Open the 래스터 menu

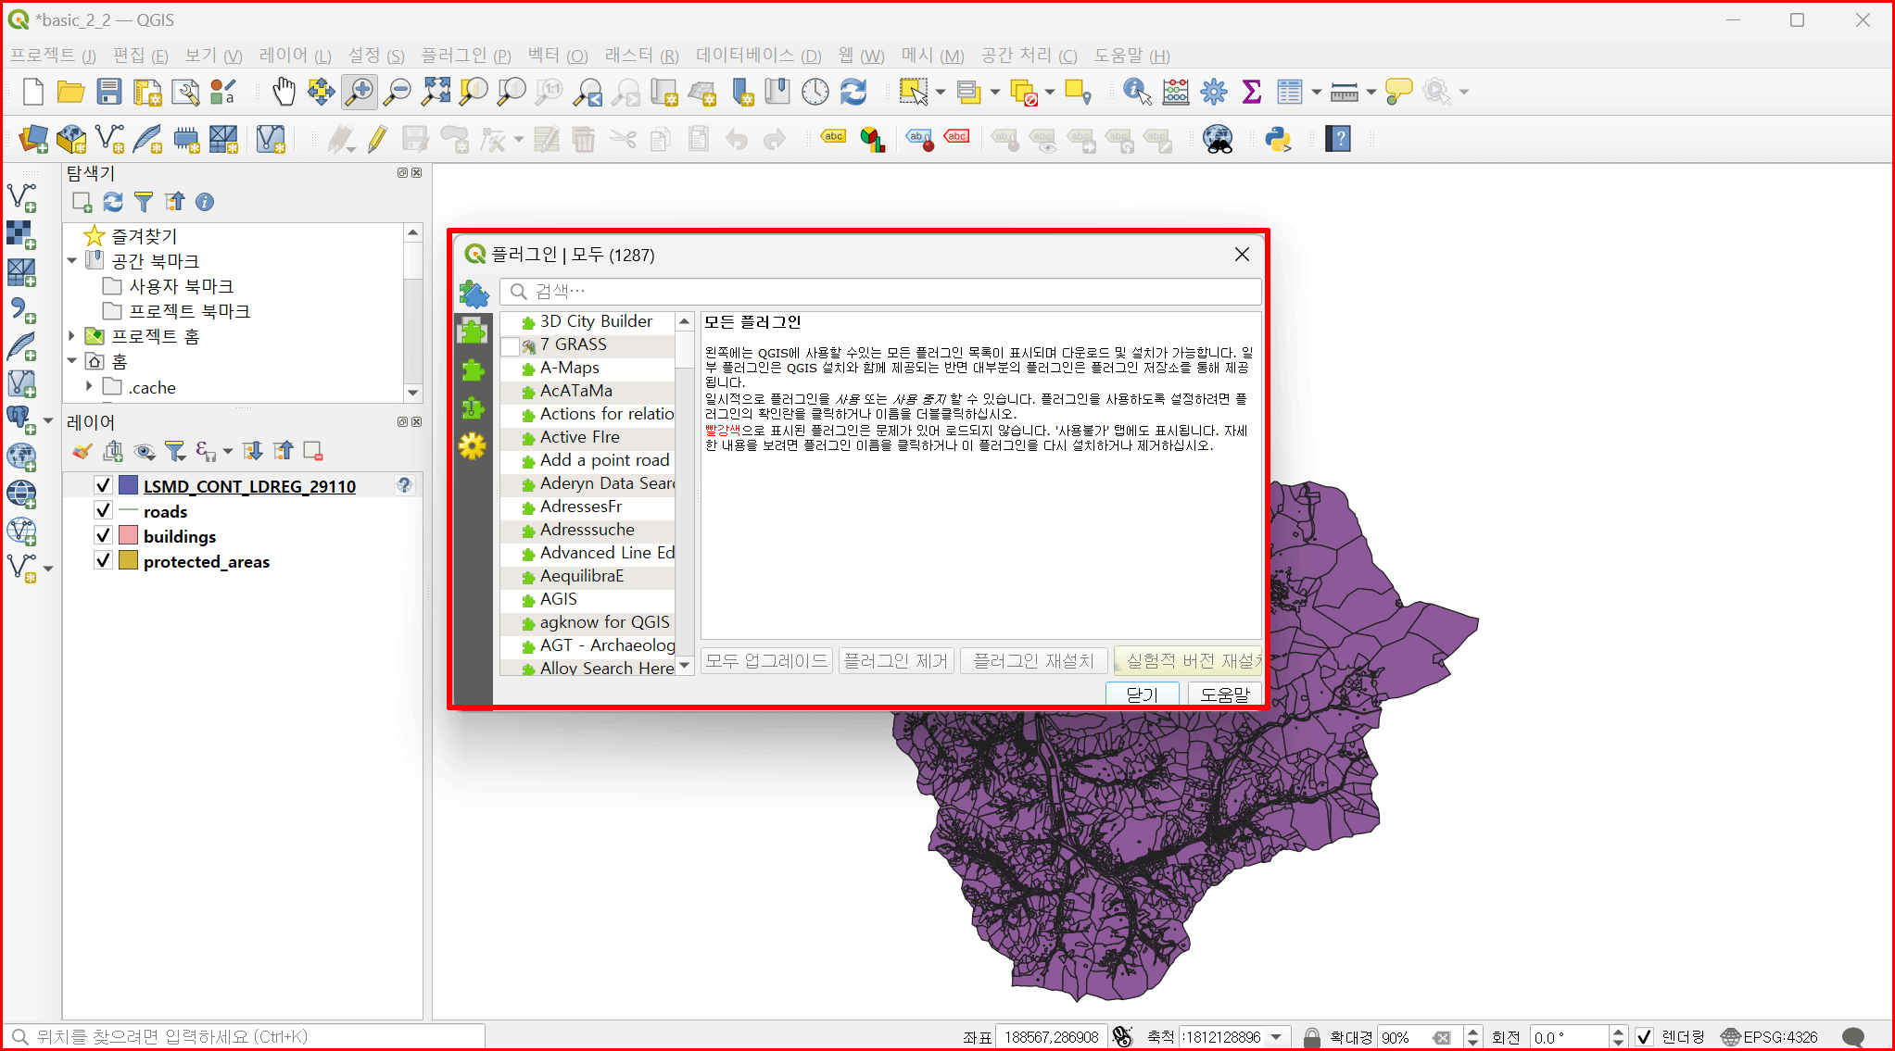(641, 56)
